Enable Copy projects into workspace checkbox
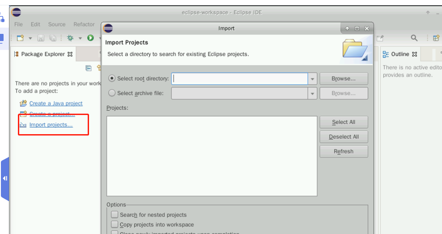442x234 pixels. [x=115, y=224]
